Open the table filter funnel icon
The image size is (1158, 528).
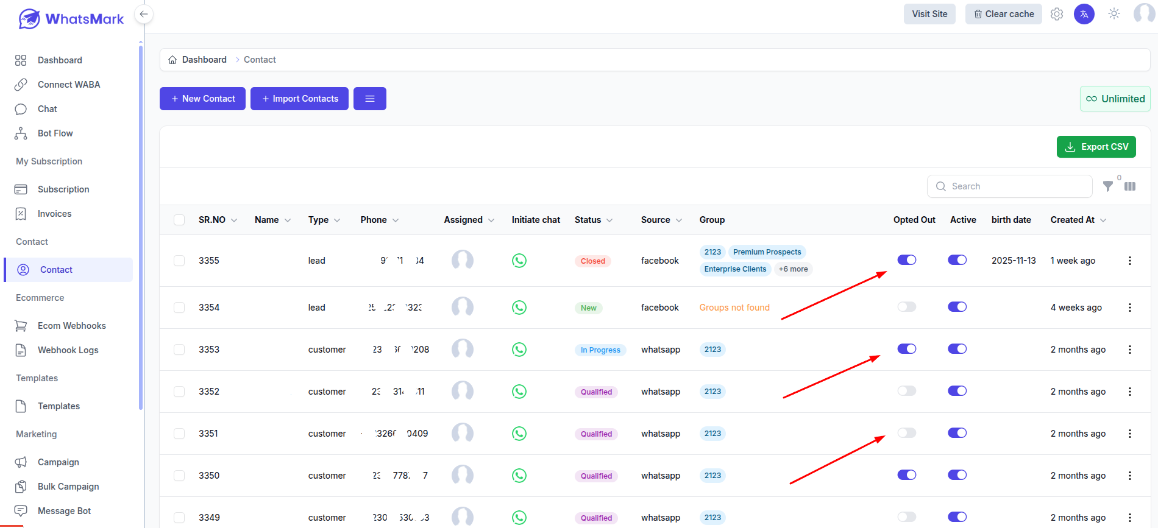[1108, 186]
